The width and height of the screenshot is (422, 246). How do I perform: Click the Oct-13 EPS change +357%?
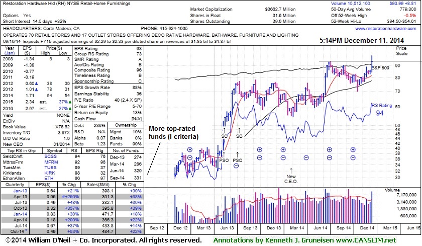(x=72, y=208)
